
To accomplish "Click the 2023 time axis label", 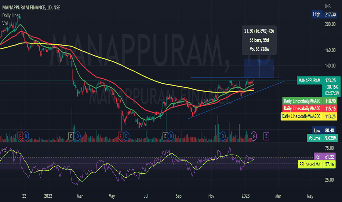I will (x=245, y=196).
